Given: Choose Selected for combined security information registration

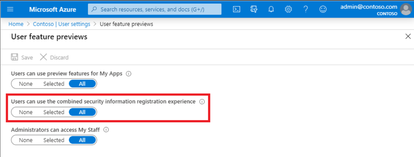Looking at the screenshot, I should pyautogui.click(x=54, y=112).
